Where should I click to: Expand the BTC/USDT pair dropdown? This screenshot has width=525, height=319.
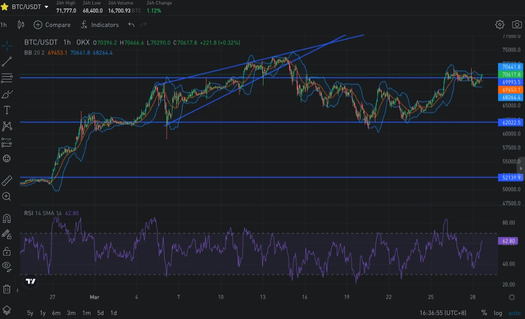pyautogui.click(x=46, y=7)
